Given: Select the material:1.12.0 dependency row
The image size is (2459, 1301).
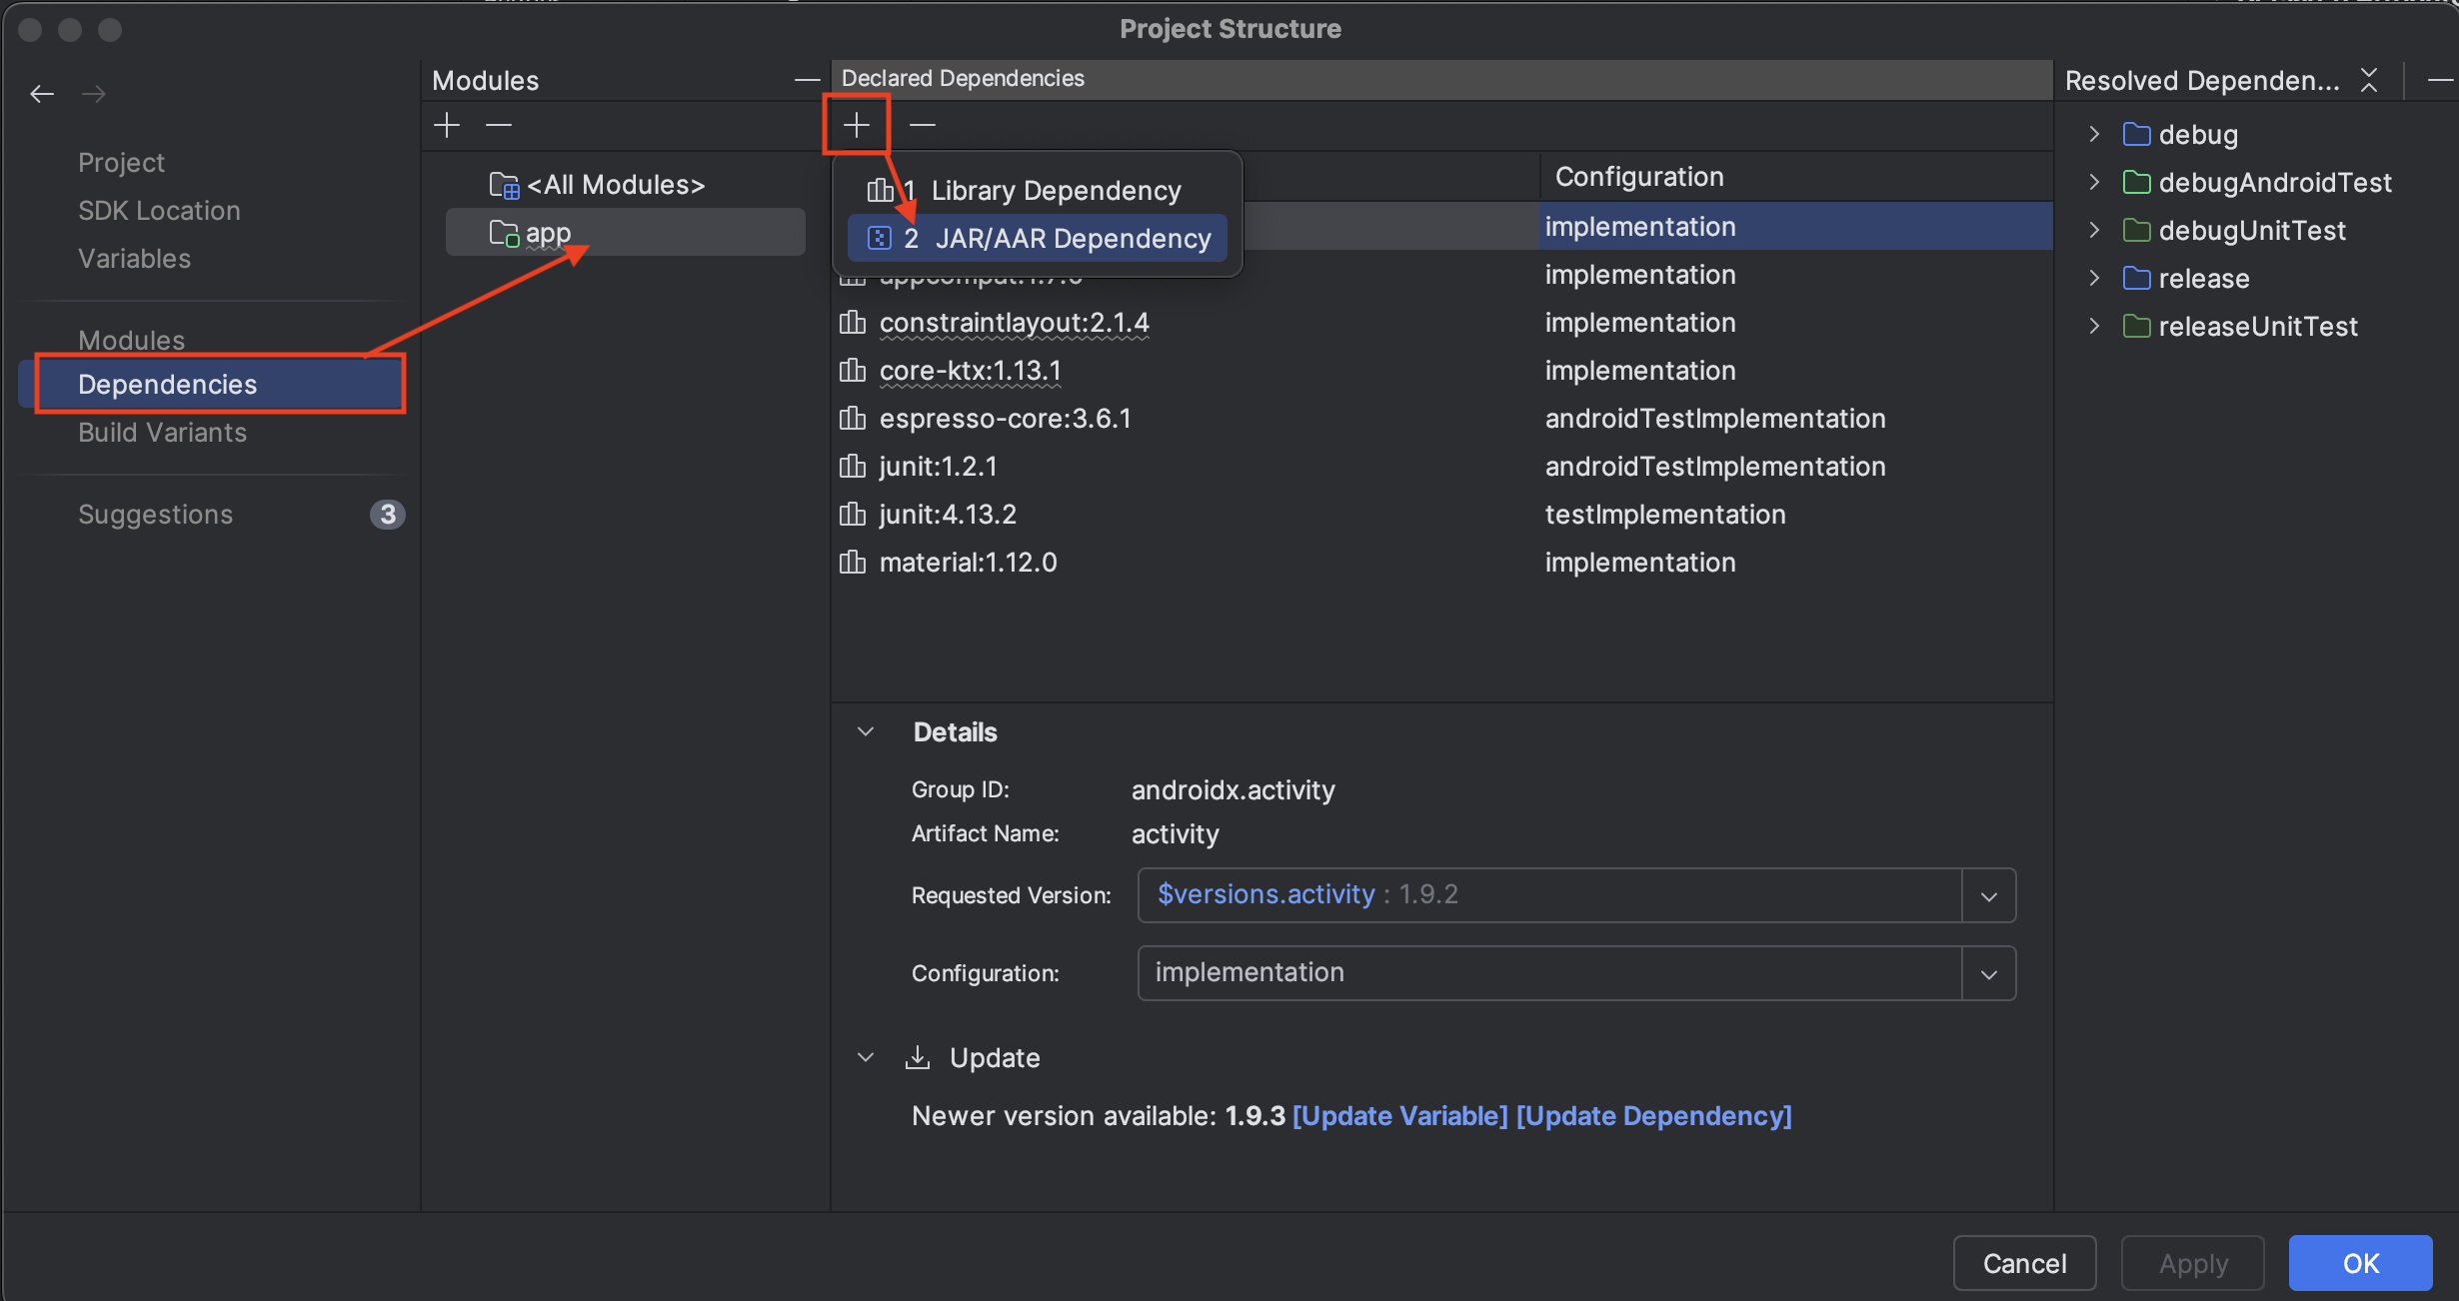Looking at the screenshot, I should click(x=967, y=562).
